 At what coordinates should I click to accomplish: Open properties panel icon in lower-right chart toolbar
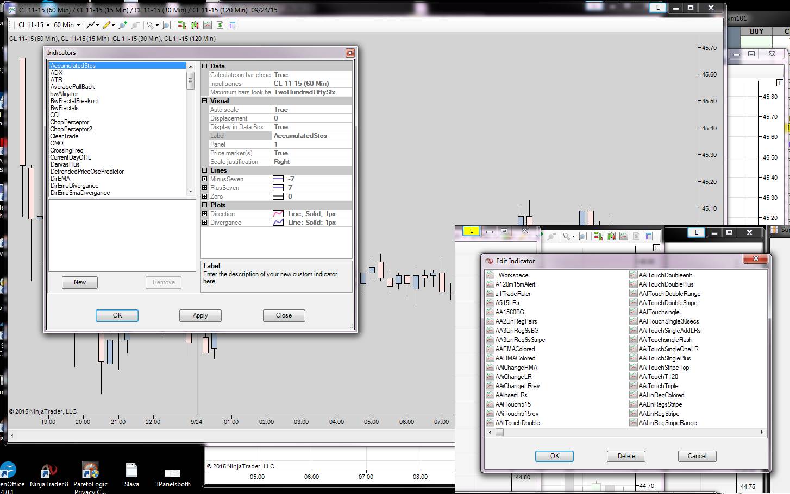pyautogui.click(x=649, y=236)
